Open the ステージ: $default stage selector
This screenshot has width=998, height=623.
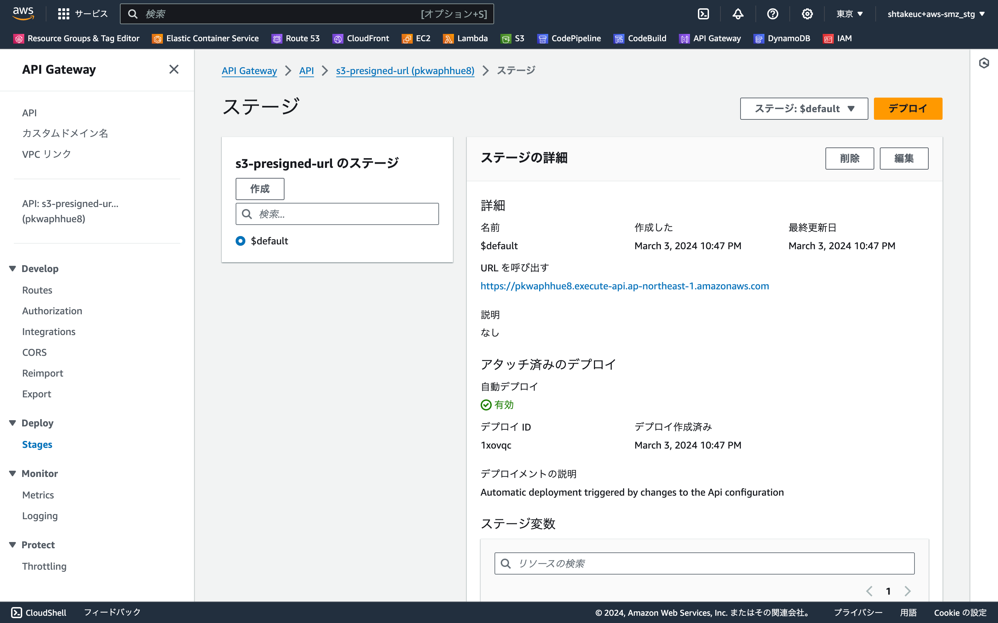(x=803, y=108)
